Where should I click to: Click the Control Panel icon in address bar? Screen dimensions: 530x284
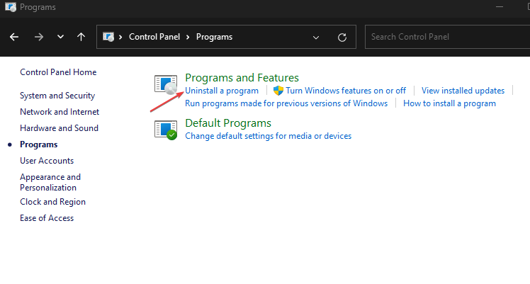point(108,37)
